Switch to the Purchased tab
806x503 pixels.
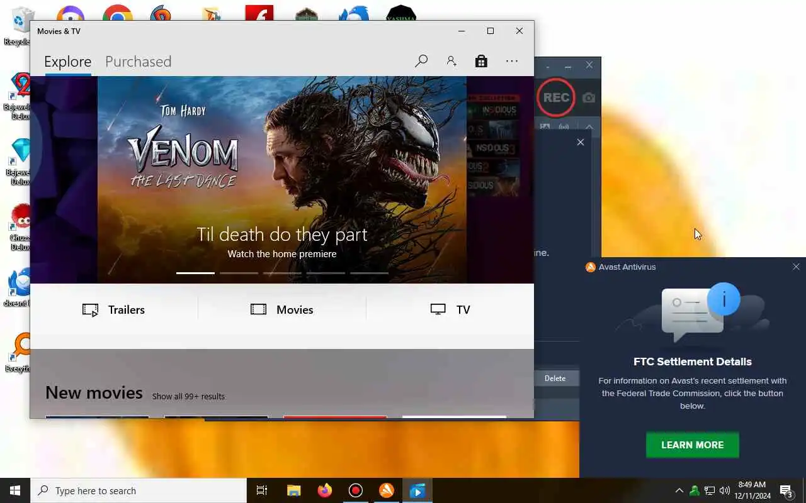138,62
